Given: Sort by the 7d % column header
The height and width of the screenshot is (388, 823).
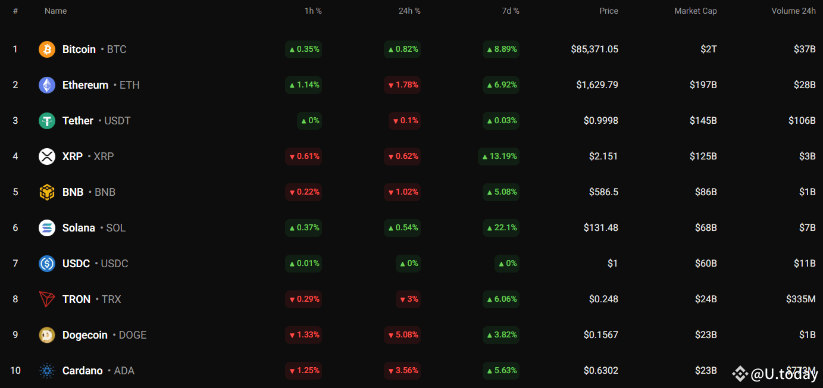Looking at the screenshot, I should (x=509, y=11).
